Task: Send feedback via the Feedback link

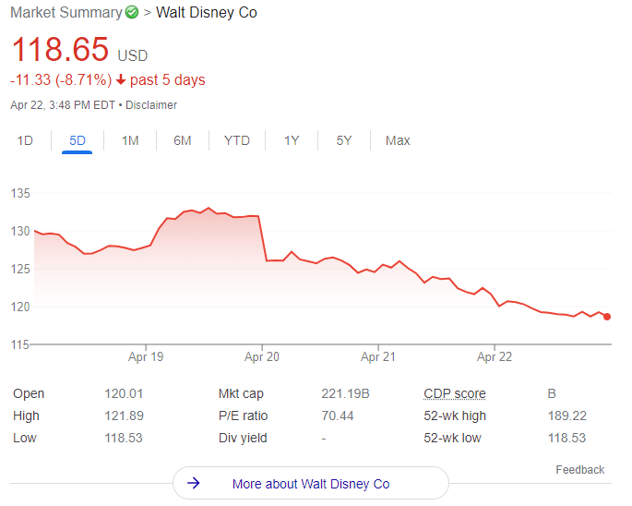Action: 579,470
